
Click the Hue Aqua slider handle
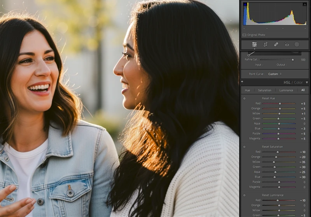pyautogui.click(x=279, y=124)
